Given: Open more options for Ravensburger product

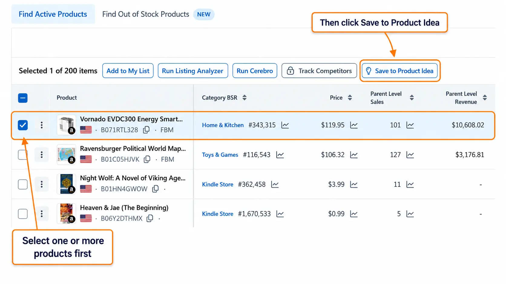Looking at the screenshot, I should pos(41,155).
